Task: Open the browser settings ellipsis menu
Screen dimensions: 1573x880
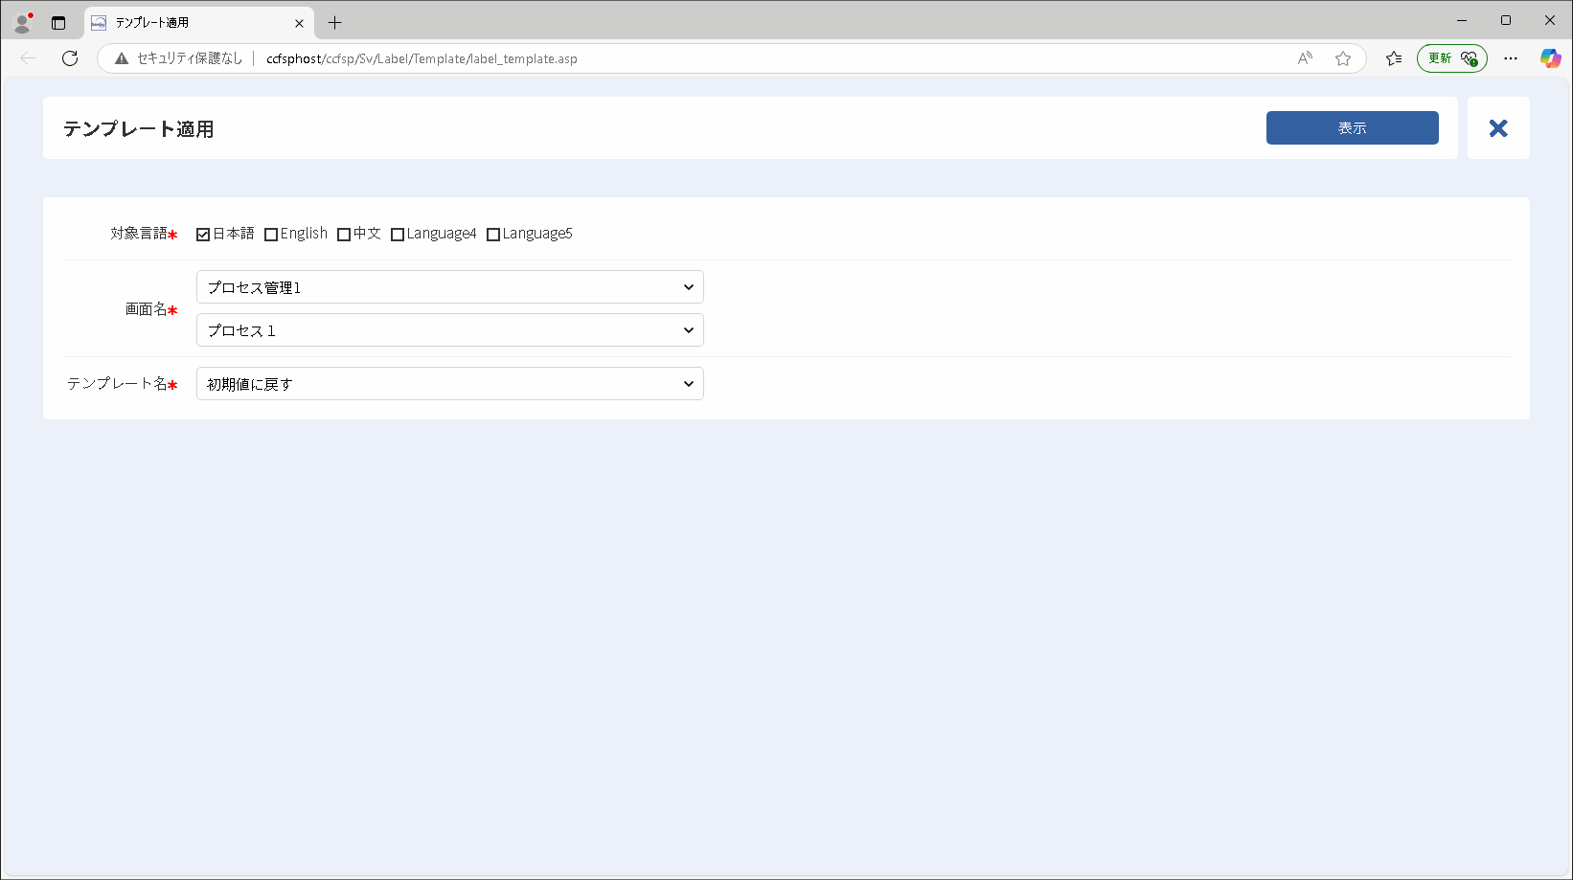Action: (x=1511, y=58)
